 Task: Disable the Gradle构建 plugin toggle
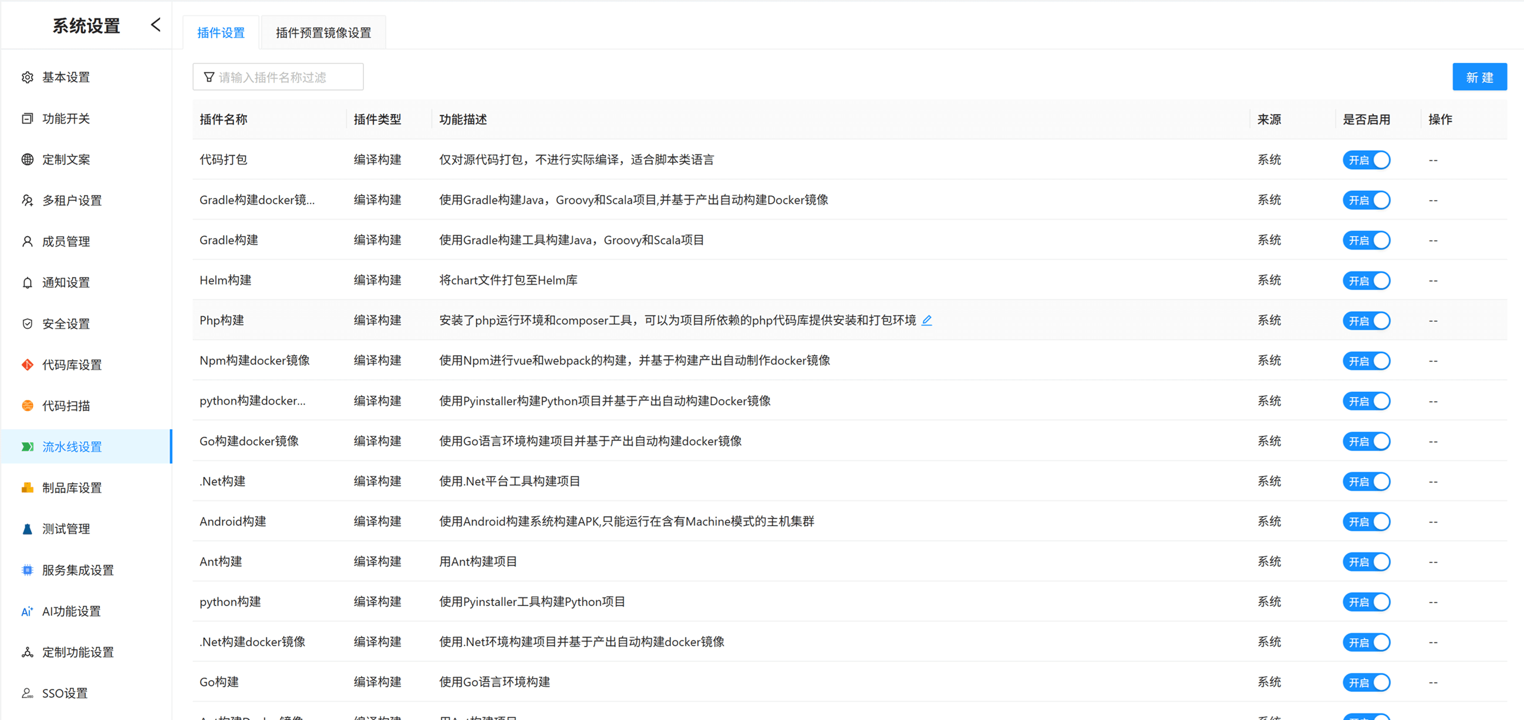pos(1365,240)
